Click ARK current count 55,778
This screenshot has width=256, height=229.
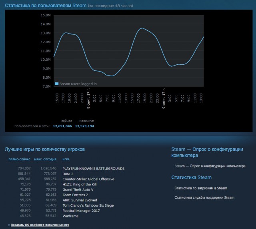(x=25, y=200)
